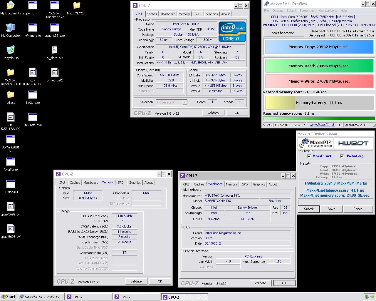
Task: Open File menu in MaxxMEM
Action: point(266,11)
